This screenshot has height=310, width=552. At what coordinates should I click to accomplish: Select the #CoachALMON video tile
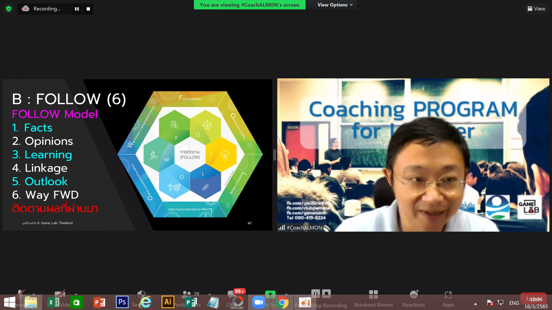click(413, 155)
